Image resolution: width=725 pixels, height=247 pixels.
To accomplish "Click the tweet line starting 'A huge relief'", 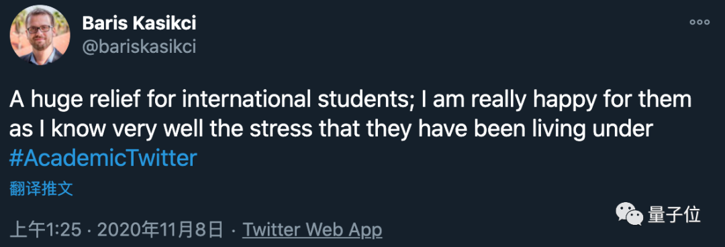I will (x=350, y=101).
